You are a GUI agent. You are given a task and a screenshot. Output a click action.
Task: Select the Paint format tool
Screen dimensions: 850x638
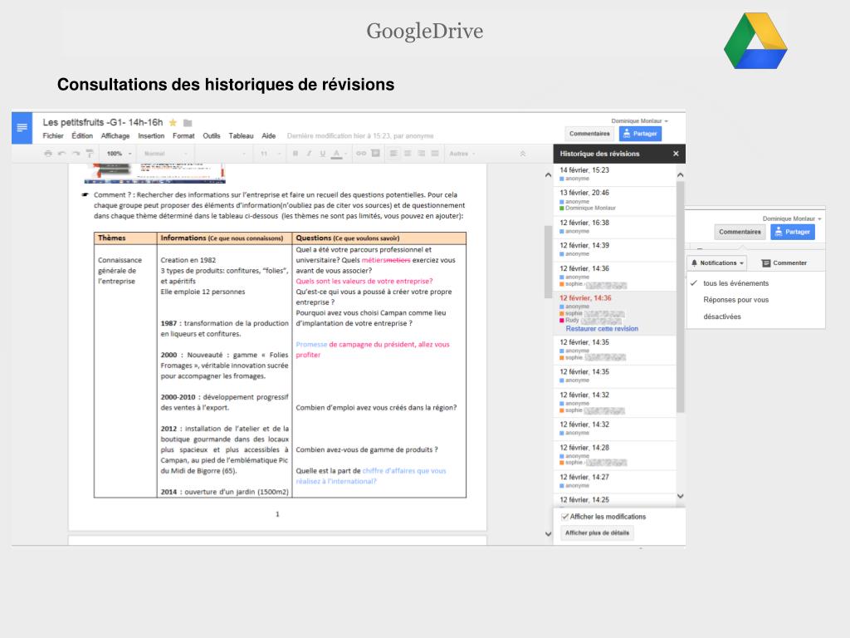[x=90, y=154]
